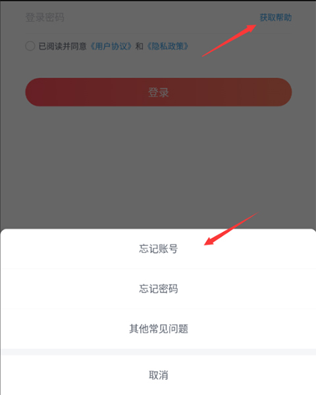Dismiss the sheet with 取消
The width and height of the screenshot is (316, 395).
click(x=158, y=375)
